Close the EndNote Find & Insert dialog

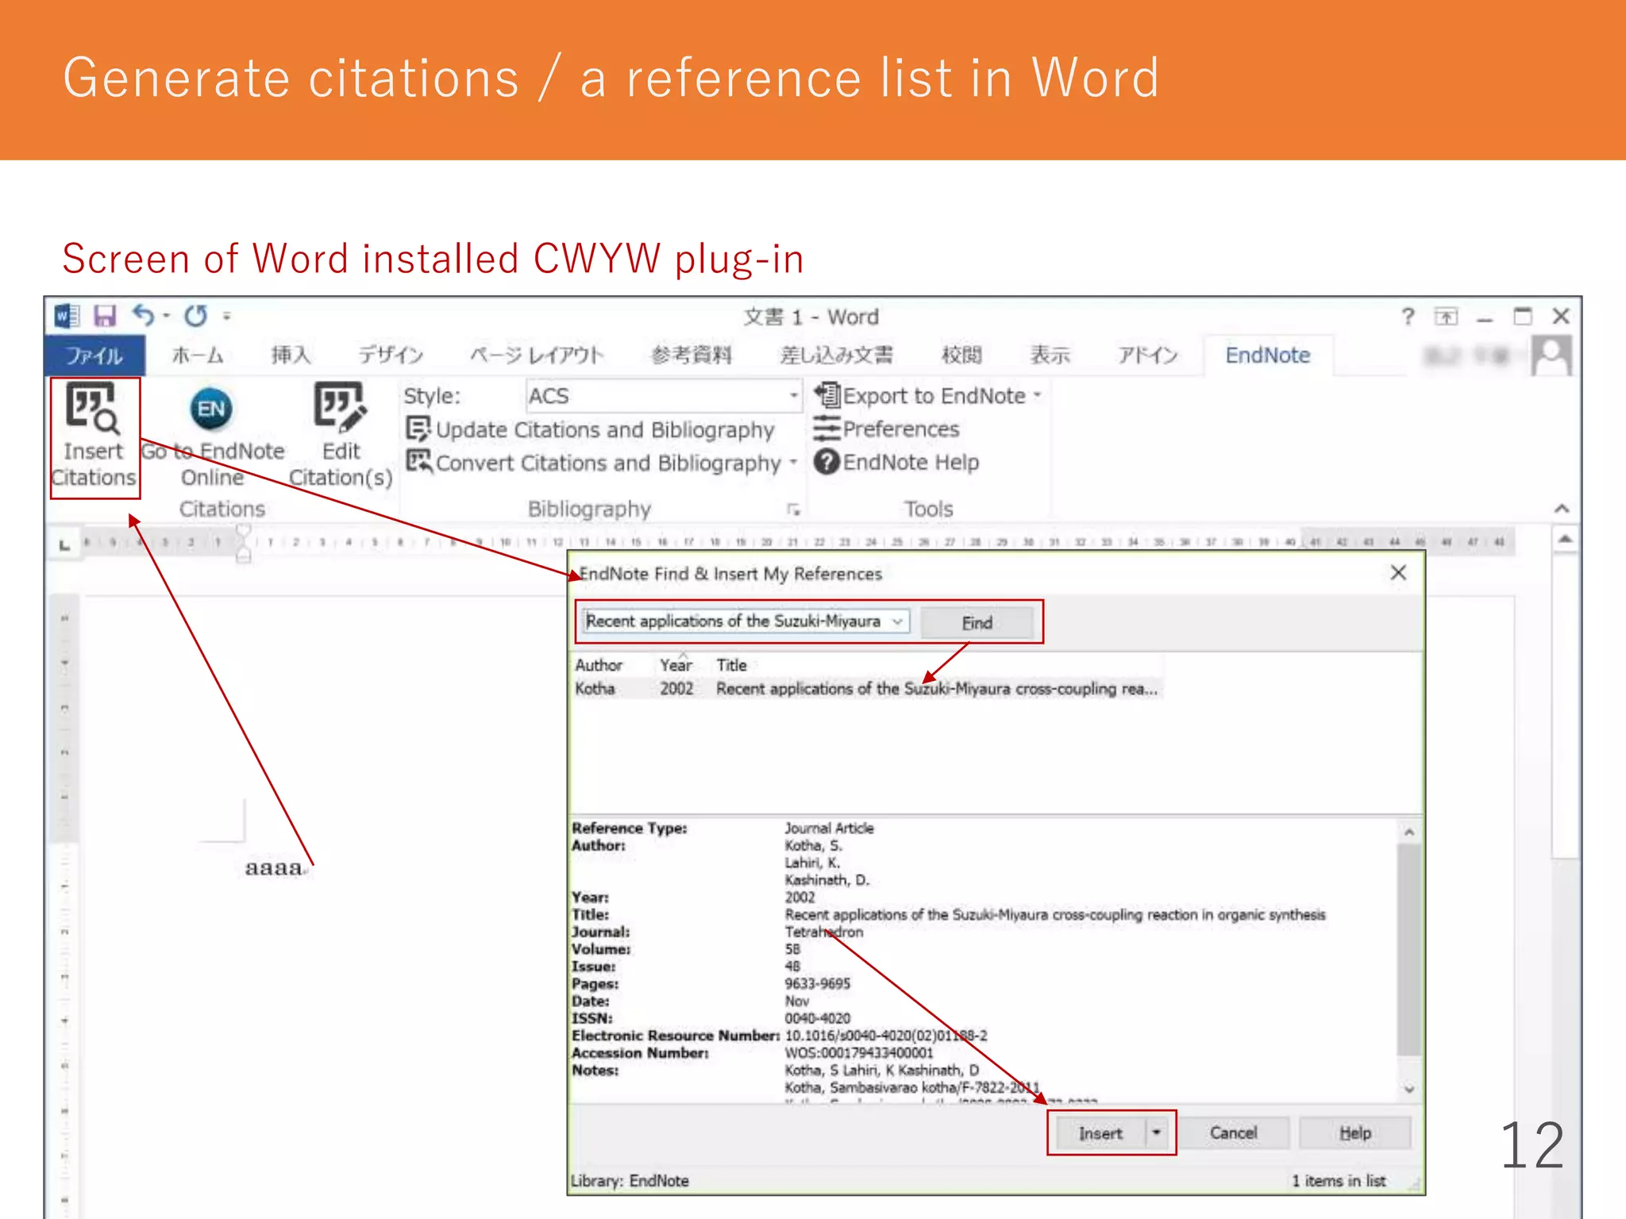click(x=1398, y=572)
